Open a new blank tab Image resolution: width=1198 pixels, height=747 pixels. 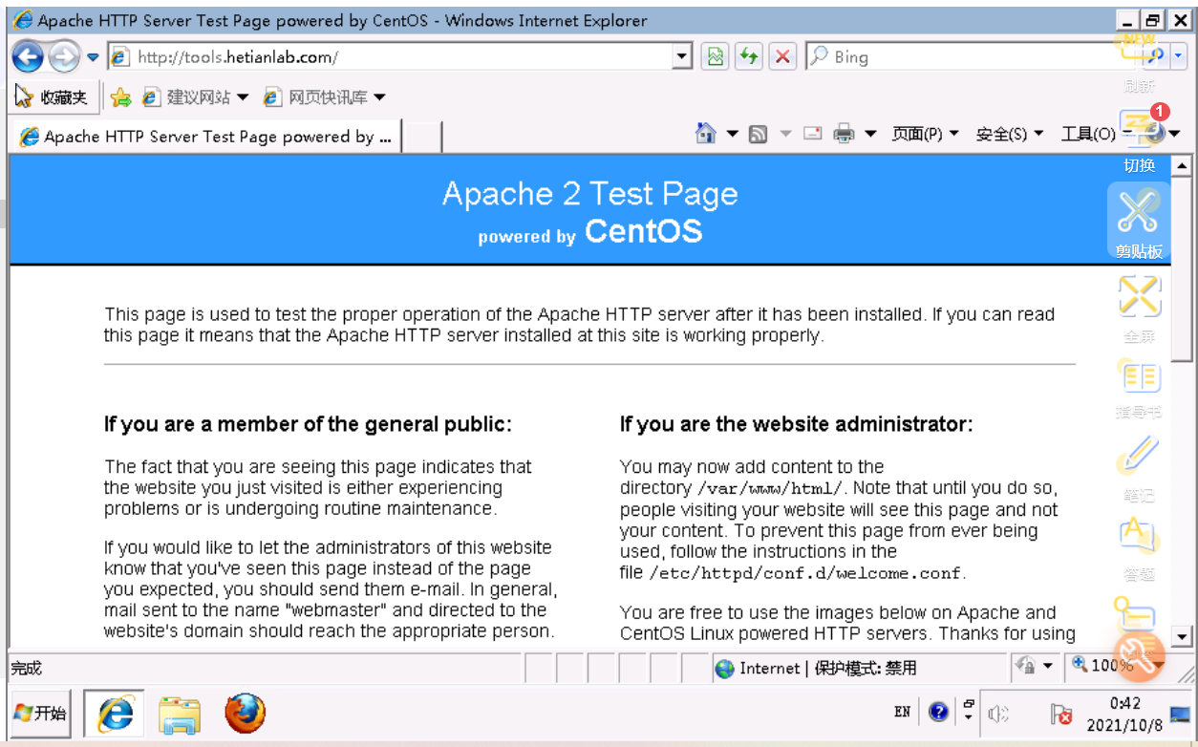point(421,137)
